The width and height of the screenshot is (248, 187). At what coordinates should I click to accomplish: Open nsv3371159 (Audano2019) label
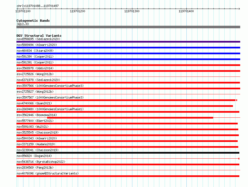[x=36, y=144]
